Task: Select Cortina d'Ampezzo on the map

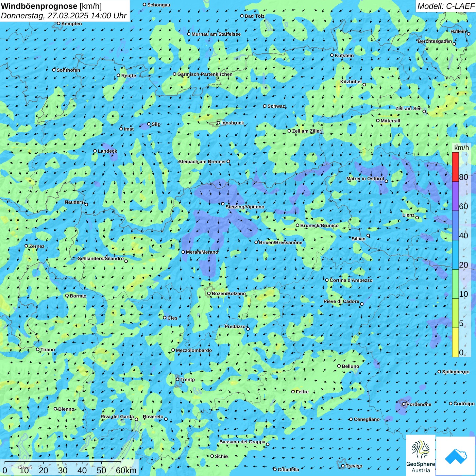Action: click(351, 280)
